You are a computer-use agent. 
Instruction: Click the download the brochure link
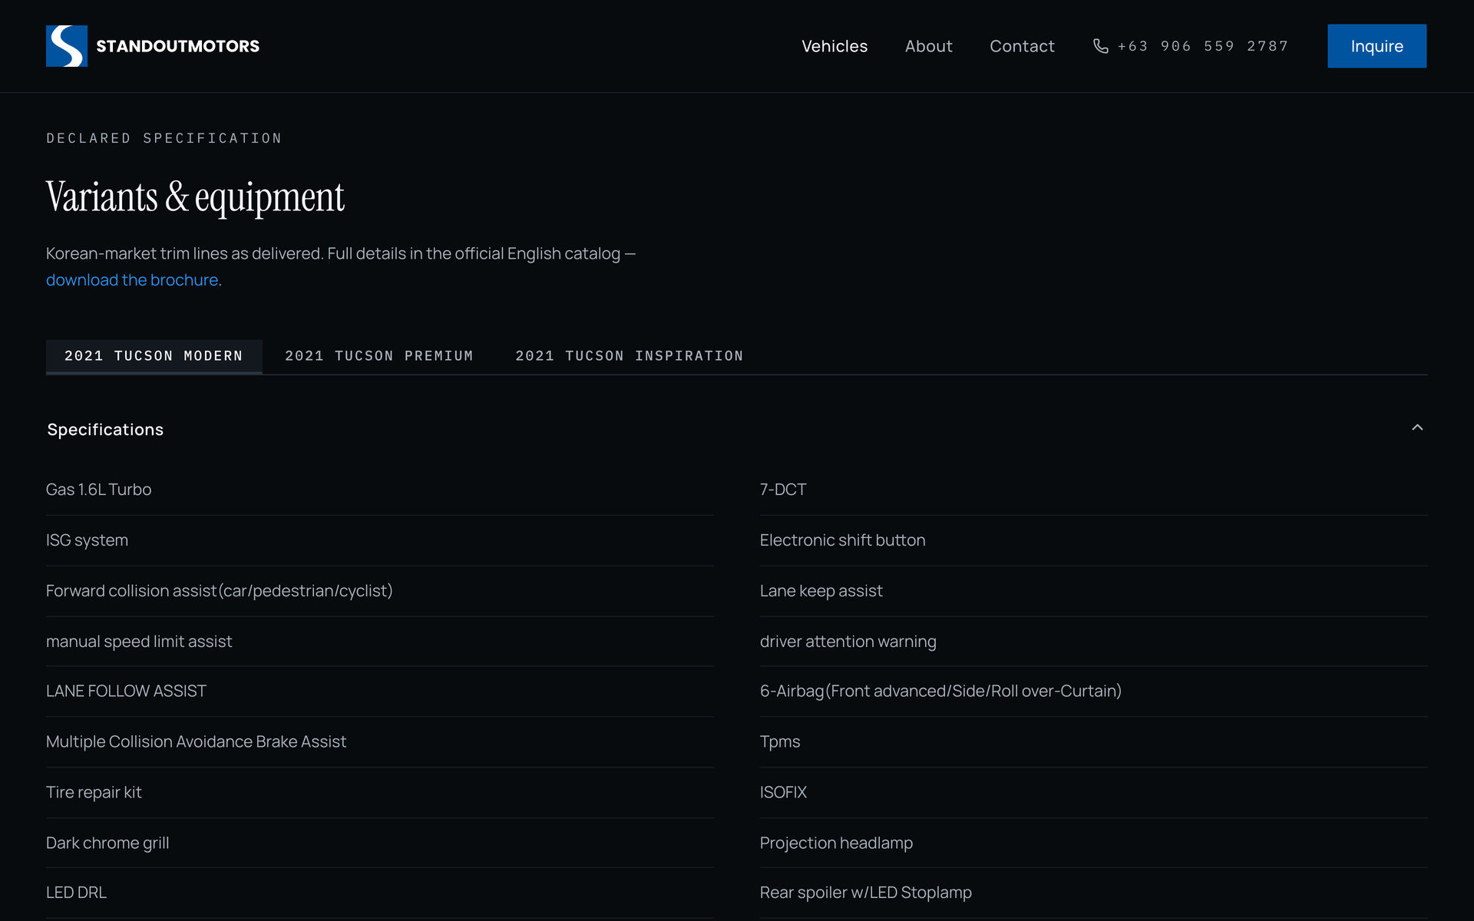[x=132, y=280]
